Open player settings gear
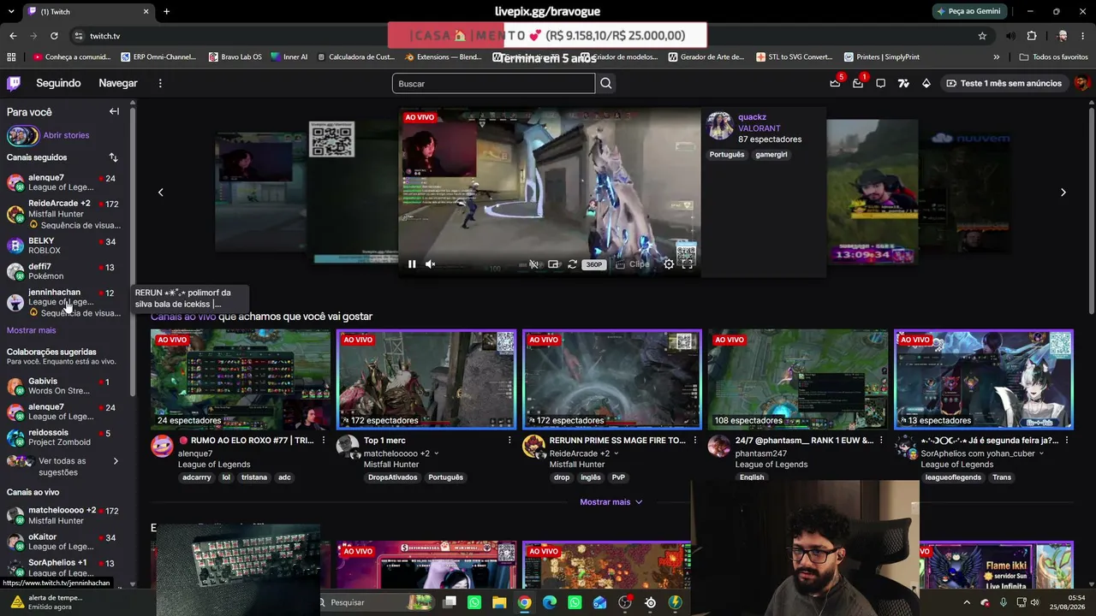This screenshot has height=616, width=1096. [x=669, y=264]
